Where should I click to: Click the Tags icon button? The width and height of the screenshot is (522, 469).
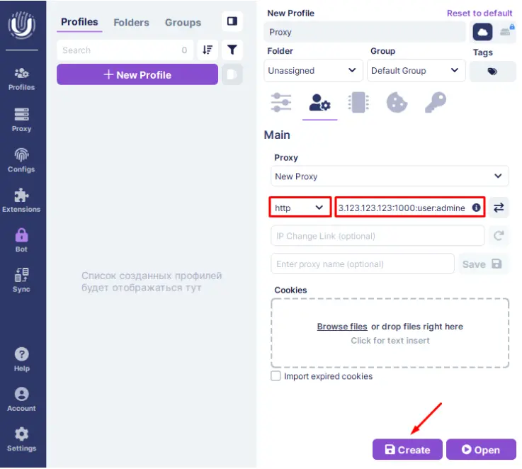click(492, 72)
